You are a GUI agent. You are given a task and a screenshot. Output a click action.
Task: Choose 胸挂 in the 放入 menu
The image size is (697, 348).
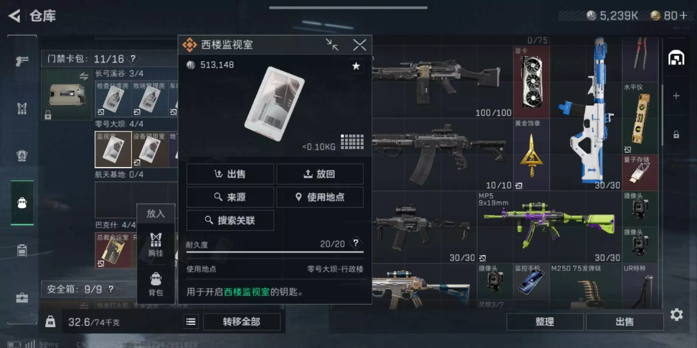(156, 245)
